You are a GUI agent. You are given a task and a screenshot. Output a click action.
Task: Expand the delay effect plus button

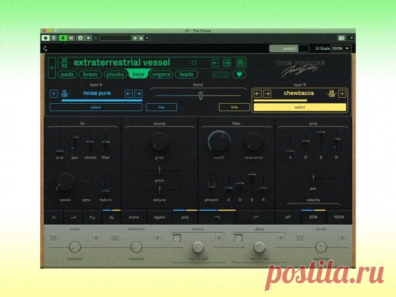280,238
